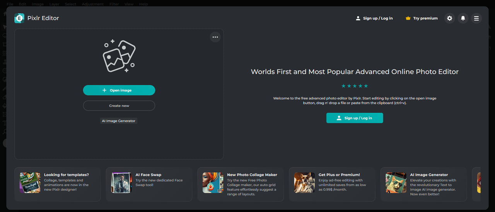The image size is (495, 212).
Task: Open the dimmed Layer menu
Action: 55,4
